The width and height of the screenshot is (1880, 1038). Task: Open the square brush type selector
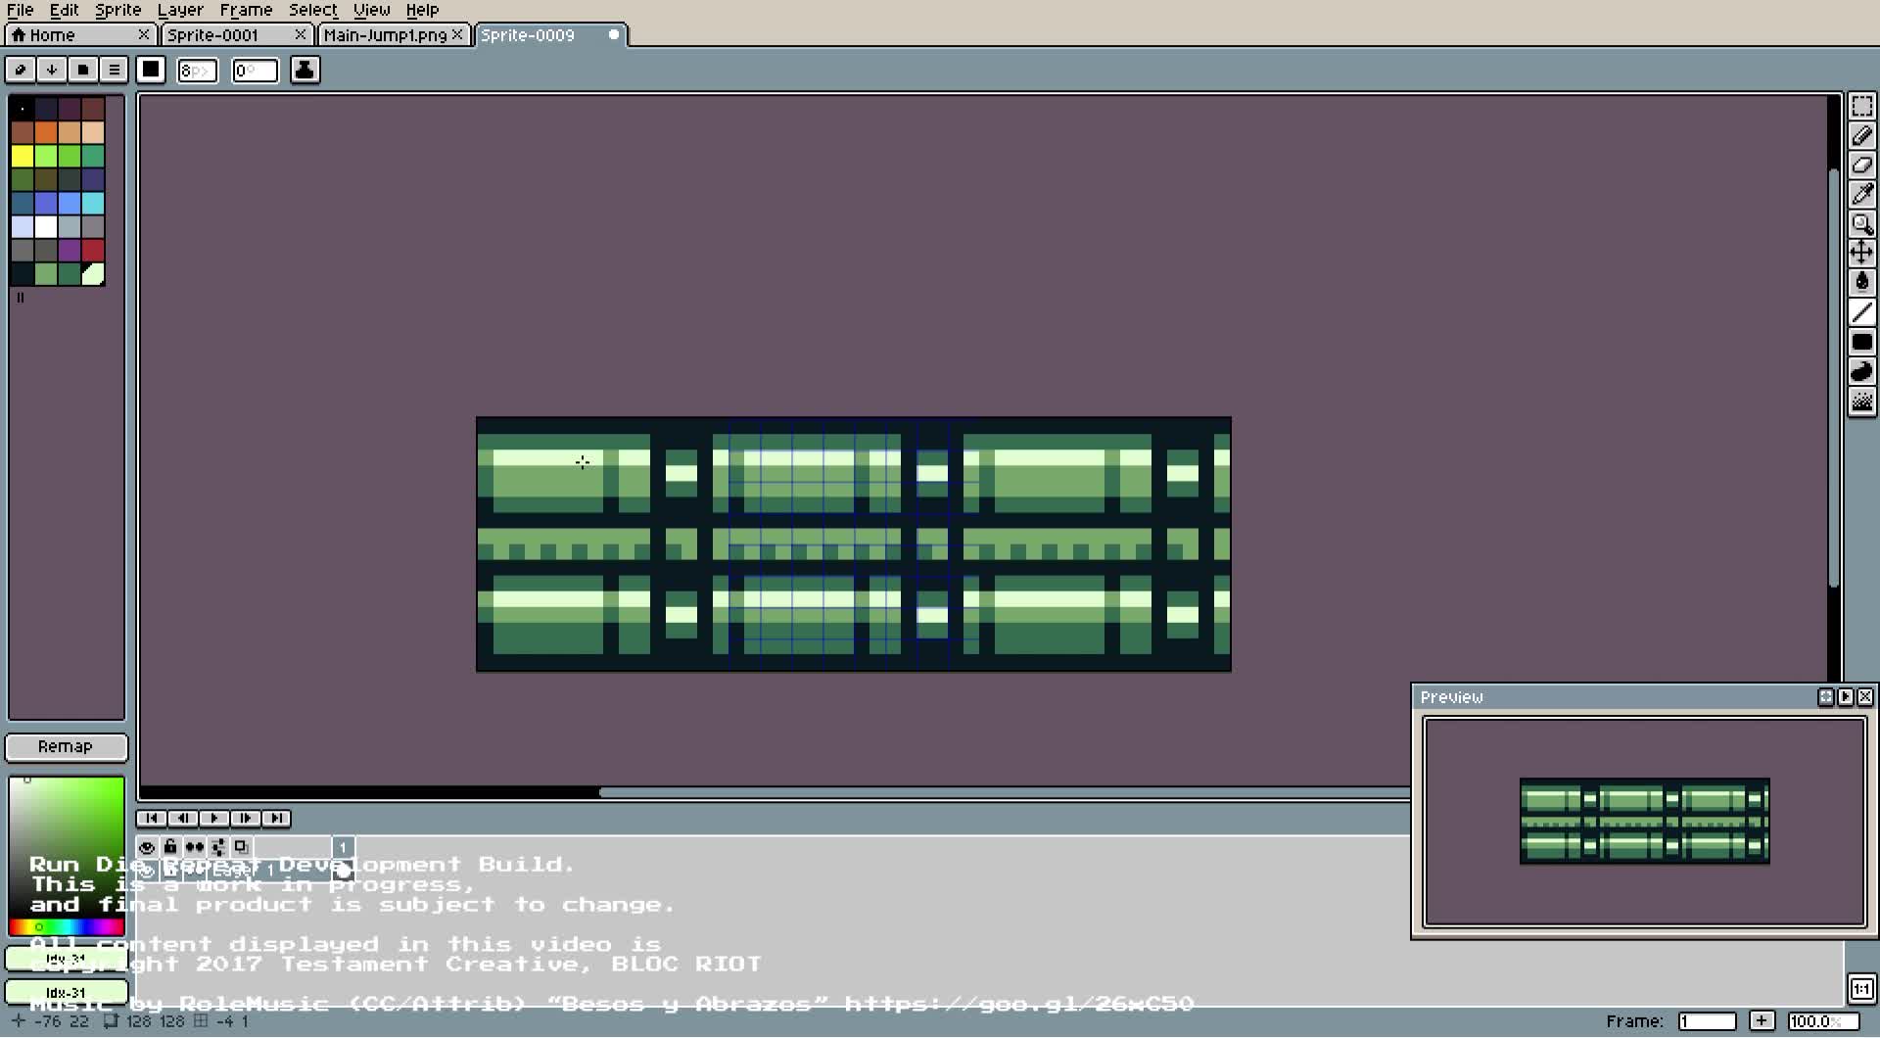[151, 70]
